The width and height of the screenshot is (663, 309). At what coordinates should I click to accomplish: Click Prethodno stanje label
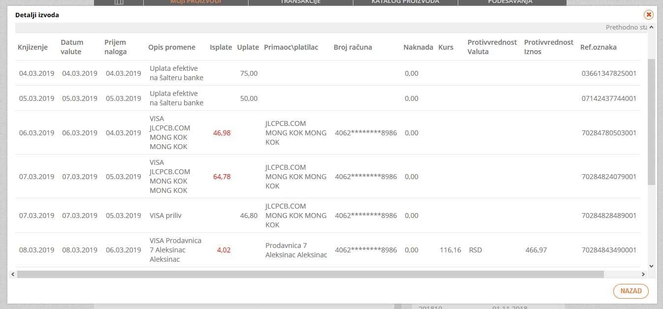coord(626,28)
